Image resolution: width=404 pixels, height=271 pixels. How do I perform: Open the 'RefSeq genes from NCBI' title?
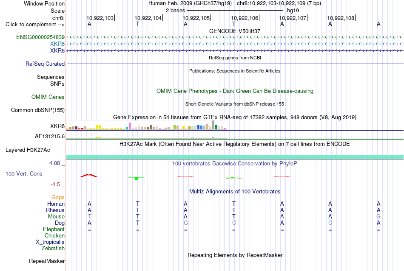235,58
